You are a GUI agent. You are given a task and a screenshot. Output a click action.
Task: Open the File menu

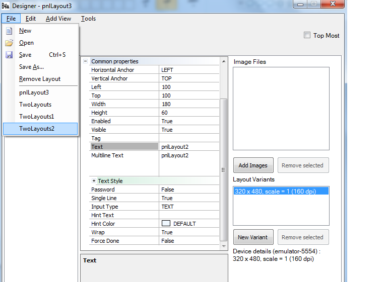tap(11, 19)
